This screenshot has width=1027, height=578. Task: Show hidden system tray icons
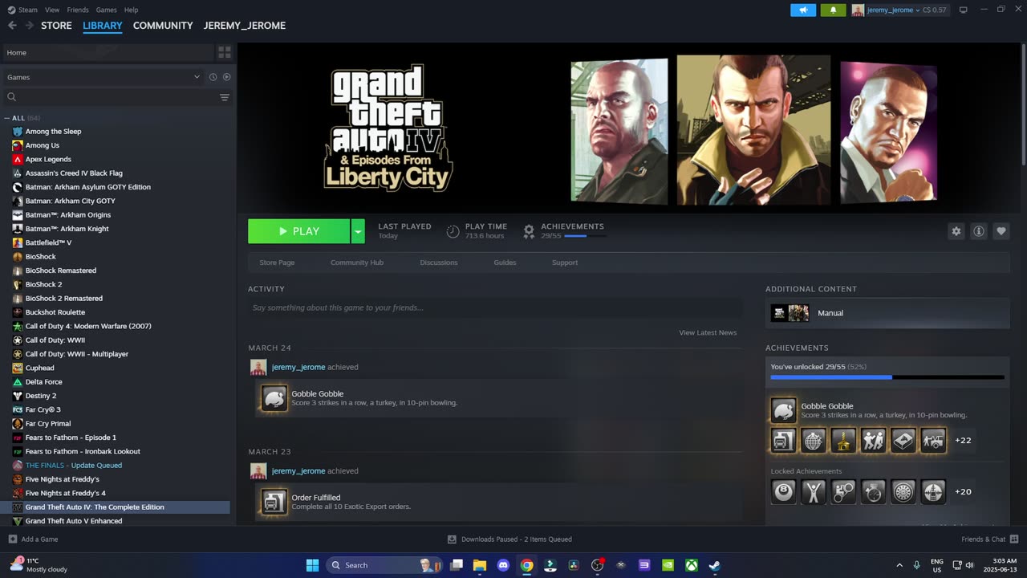(899, 565)
